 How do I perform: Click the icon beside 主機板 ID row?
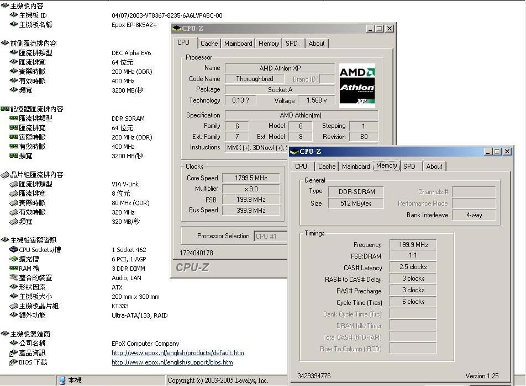point(14,15)
